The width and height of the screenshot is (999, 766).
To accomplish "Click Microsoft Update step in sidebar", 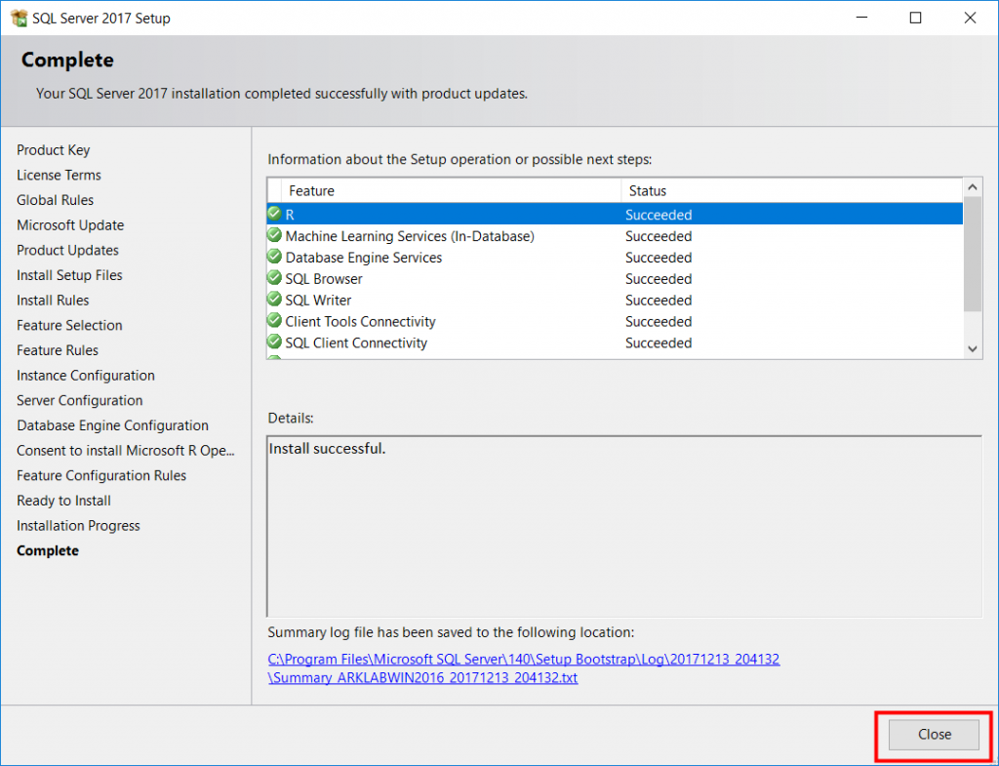I will [x=70, y=225].
